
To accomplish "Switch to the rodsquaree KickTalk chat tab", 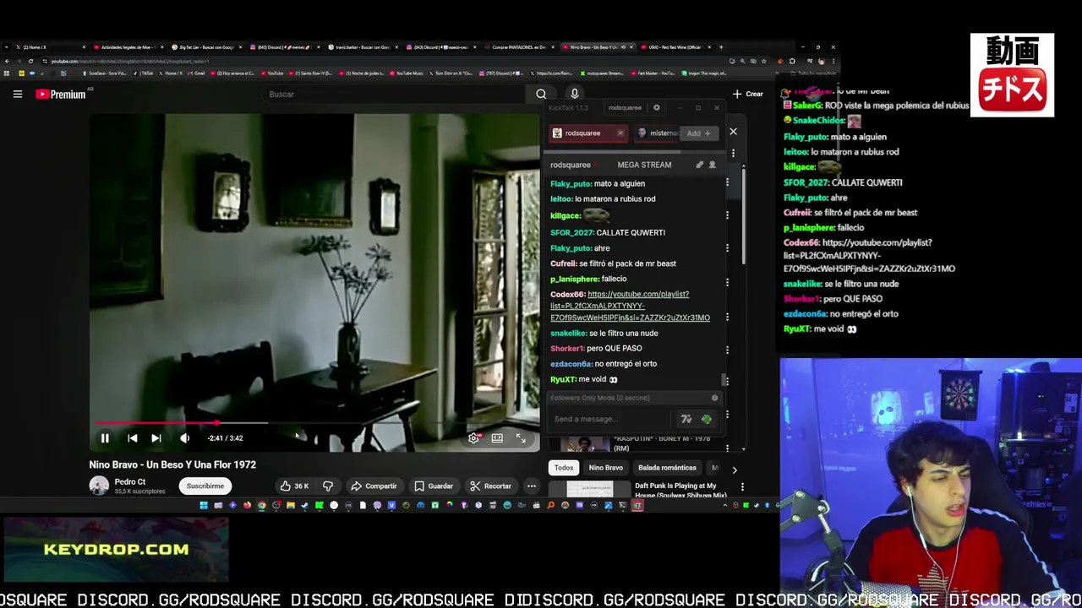I will [582, 133].
